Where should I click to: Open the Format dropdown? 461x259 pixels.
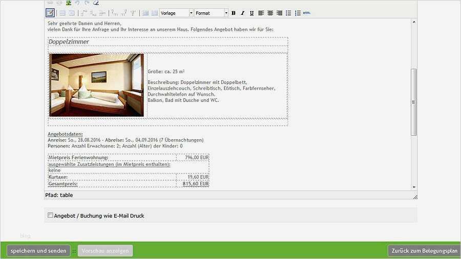coord(212,13)
